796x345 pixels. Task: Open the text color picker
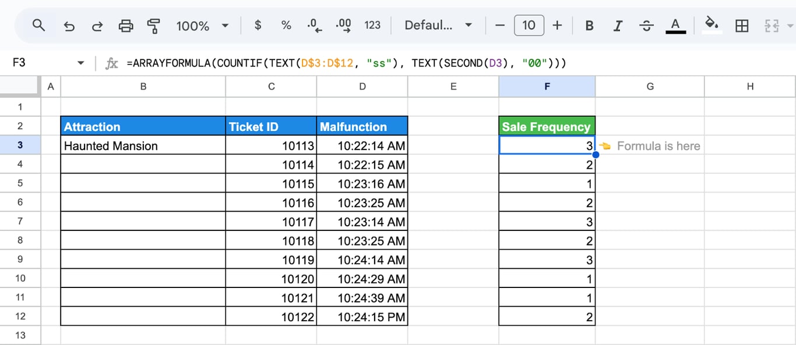tap(675, 26)
